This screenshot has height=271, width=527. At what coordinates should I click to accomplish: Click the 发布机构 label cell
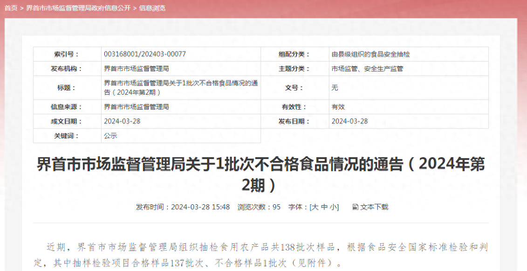coord(67,69)
